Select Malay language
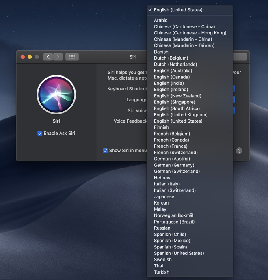This screenshot has width=268, height=280. point(190,209)
